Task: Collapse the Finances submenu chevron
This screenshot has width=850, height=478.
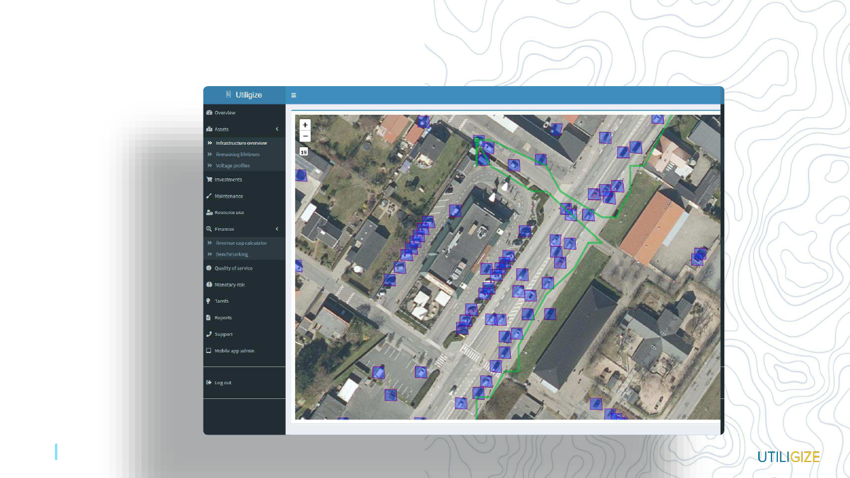Action: click(277, 229)
